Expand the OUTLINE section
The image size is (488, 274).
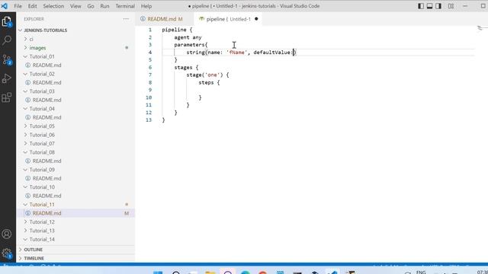76,250
